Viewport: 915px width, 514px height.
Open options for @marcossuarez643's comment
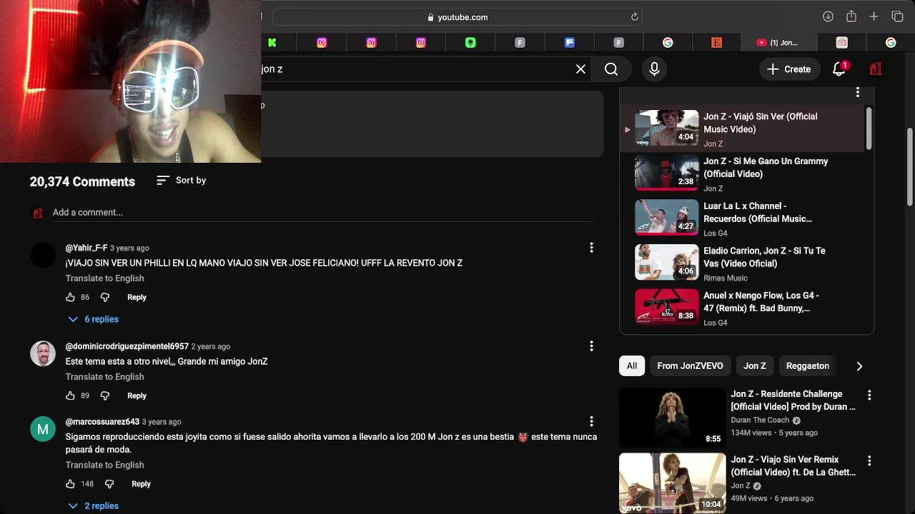tap(591, 421)
